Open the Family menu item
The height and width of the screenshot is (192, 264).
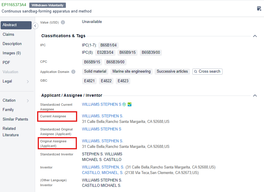tap(8, 110)
